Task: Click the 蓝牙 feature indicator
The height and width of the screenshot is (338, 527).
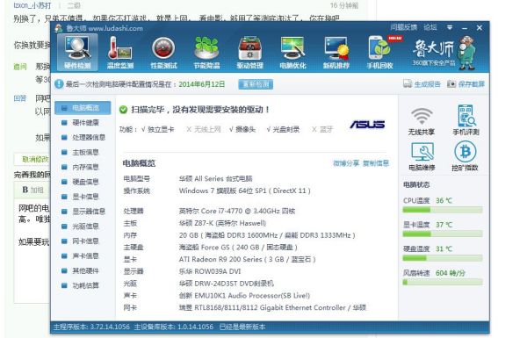Action: (322, 129)
